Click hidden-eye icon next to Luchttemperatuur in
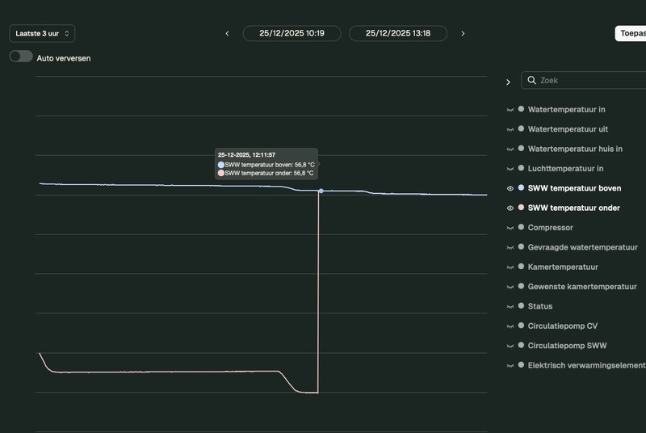Image resolution: width=646 pixels, height=433 pixels. click(510, 169)
